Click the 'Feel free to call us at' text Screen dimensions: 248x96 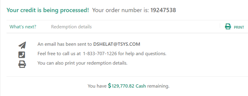point(59,54)
